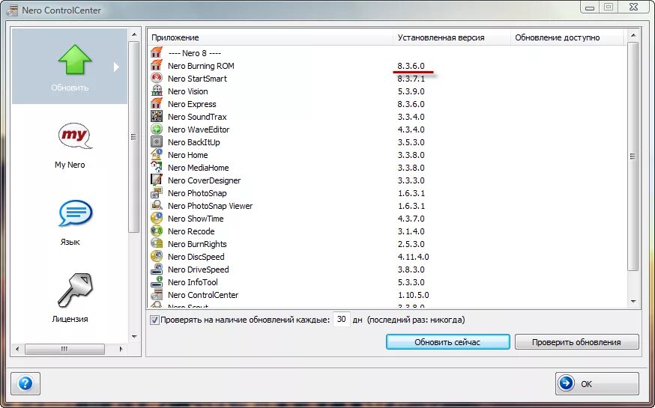Viewport: 655px width, 408px height.
Task: Click the Nero PhotoSnap icon
Action: (x=157, y=192)
